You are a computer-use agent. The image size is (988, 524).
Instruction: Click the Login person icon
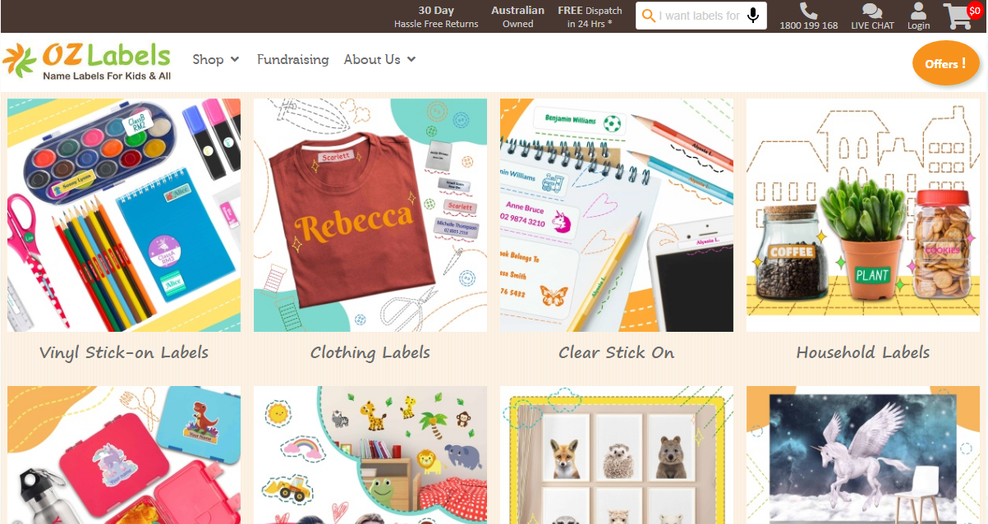click(918, 11)
